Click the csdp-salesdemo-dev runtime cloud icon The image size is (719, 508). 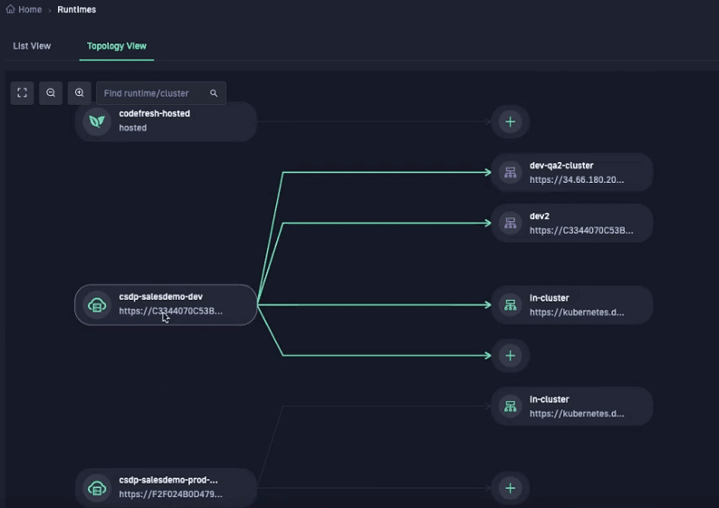point(97,305)
